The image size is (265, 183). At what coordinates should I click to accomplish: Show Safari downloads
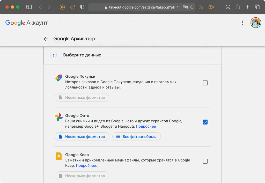coord(228,7)
